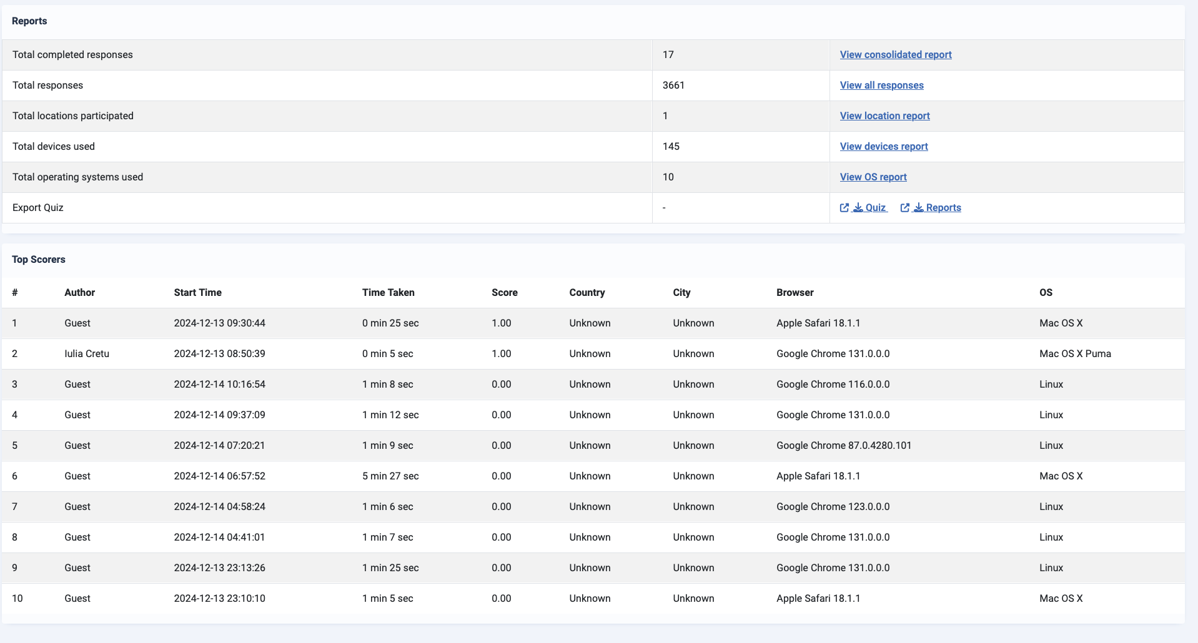Click the external-link icon before Quiz export
Screen dimensions: 1198x643
[x=844, y=208]
